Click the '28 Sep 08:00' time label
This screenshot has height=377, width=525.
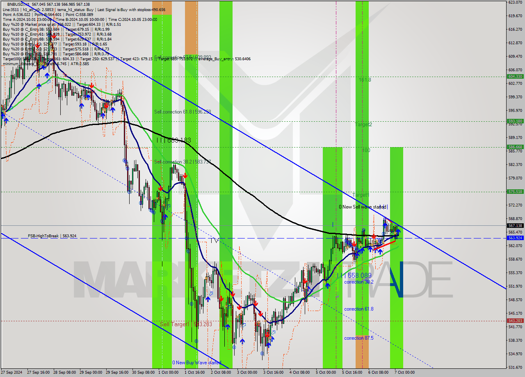pyautogui.click(x=64, y=372)
